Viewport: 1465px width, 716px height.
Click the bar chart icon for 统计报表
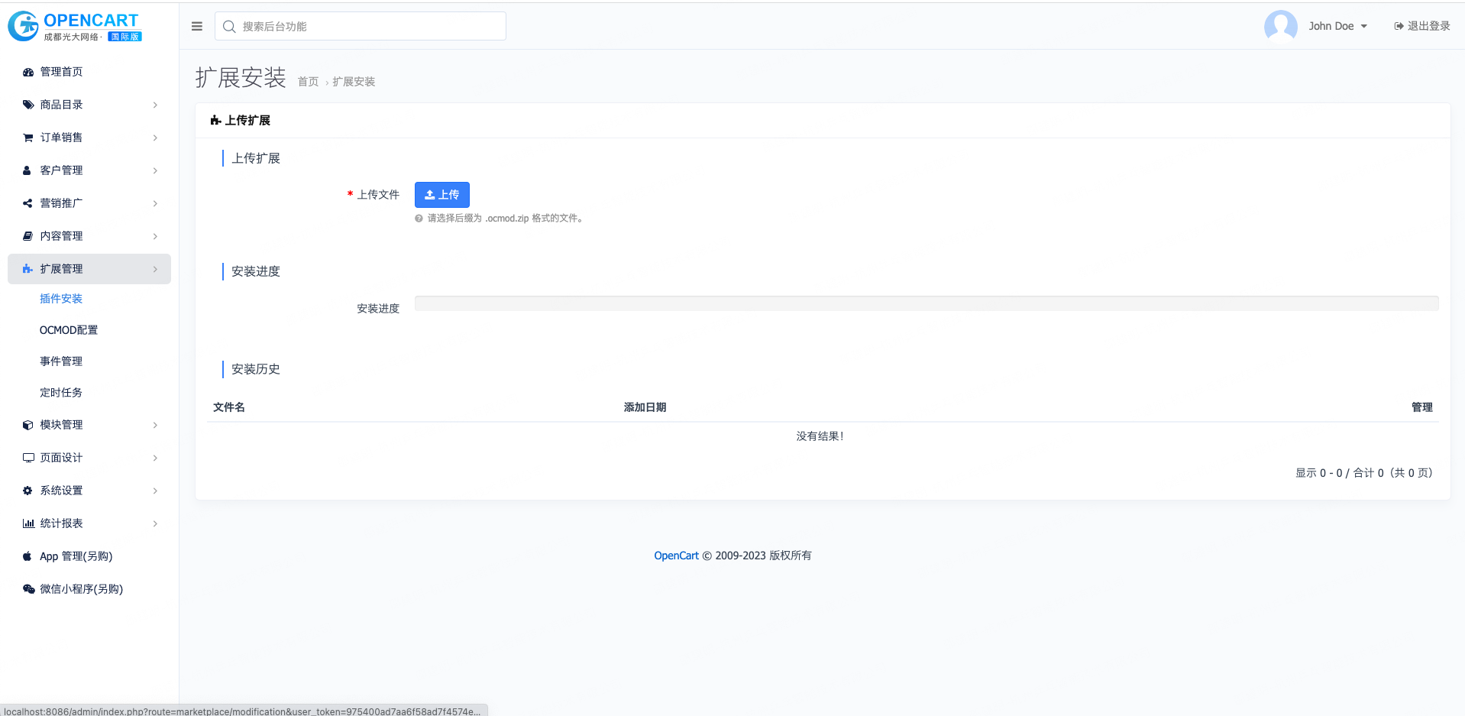pos(28,523)
